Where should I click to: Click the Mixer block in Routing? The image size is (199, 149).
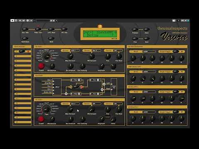coord(57,87)
